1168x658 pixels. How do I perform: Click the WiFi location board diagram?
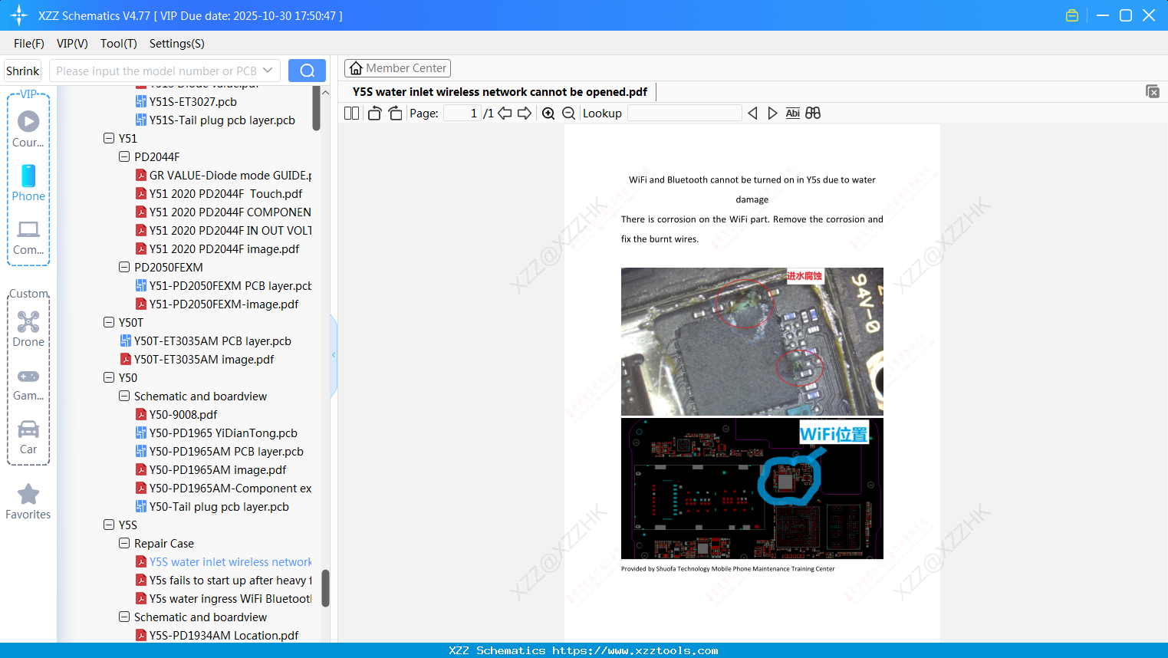[x=752, y=489]
